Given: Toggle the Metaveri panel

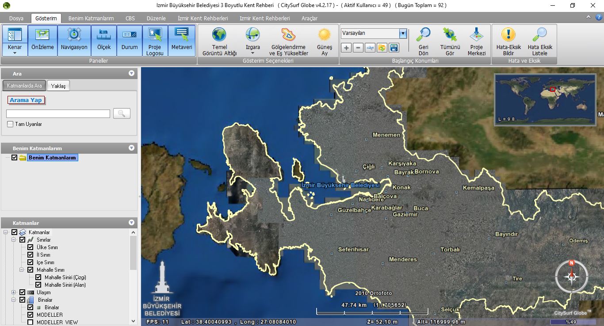Looking at the screenshot, I should pyautogui.click(x=182, y=41).
